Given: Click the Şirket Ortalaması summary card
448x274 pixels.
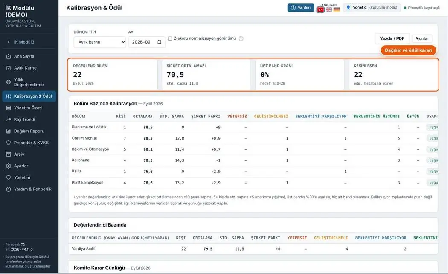Looking at the screenshot, I should tap(206, 75).
